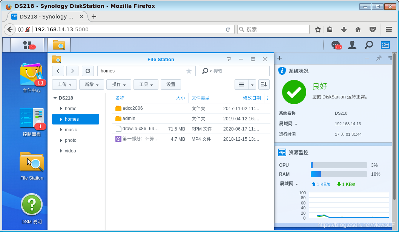Refresh the File Station folder view
This screenshot has width=399, height=232.
(x=88, y=71)
